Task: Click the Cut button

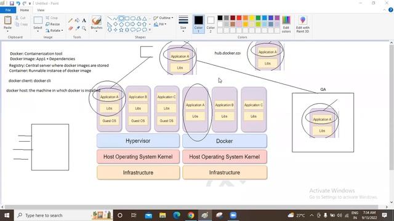Action: [20, 18]
